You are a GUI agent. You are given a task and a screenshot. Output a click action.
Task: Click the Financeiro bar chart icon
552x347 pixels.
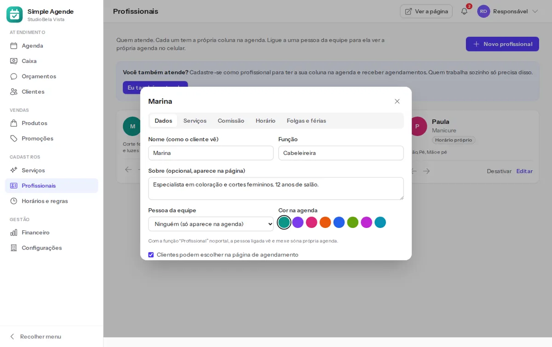14,233
